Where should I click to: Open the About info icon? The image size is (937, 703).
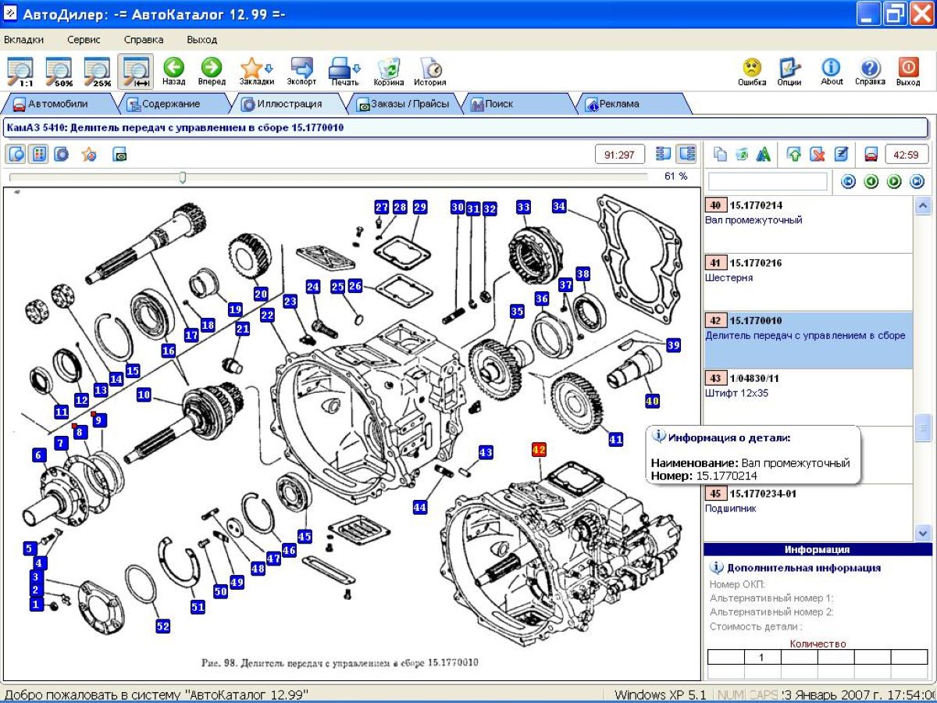click(x=832, y=71)
